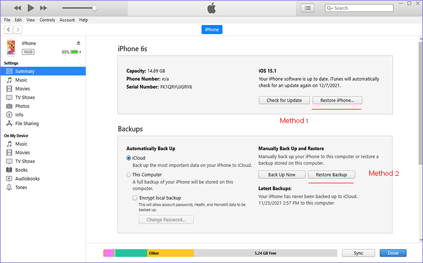Click the Restore iPhone button
Image resolution: width=423 pixels, height=263 pixels.
[x=337, y=100]
